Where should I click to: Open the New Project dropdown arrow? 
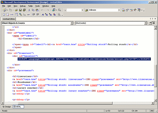coord(7,10)
